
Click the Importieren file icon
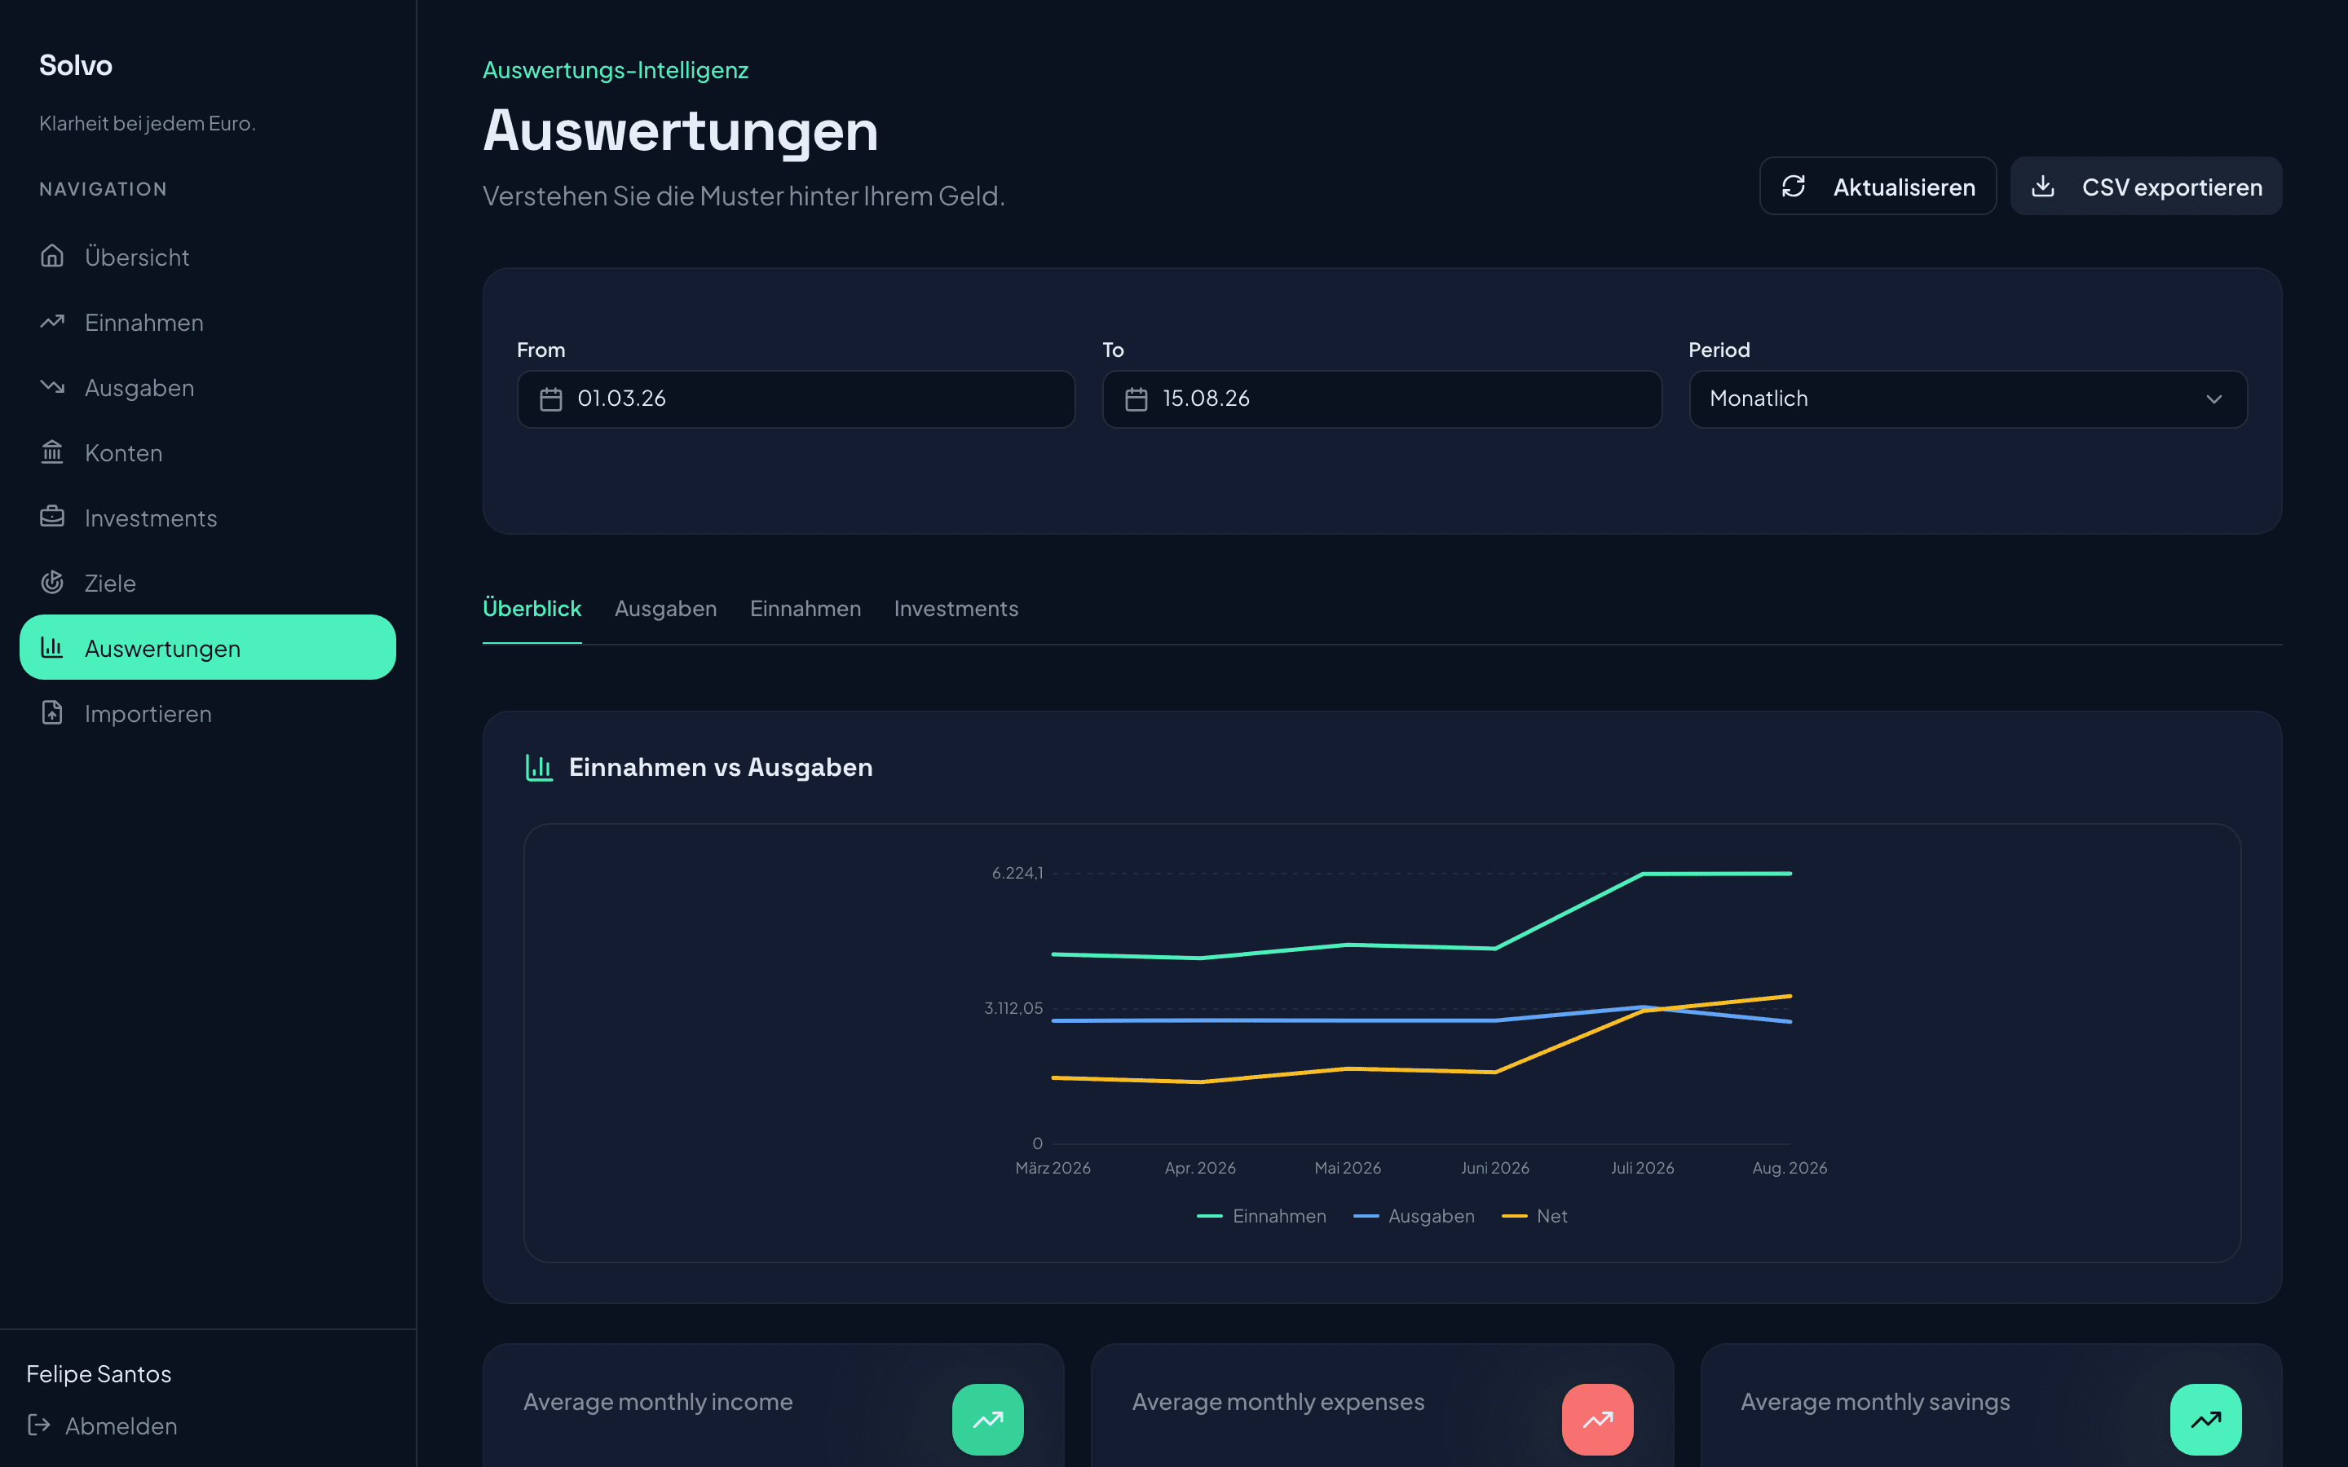[x=52, y=713]
